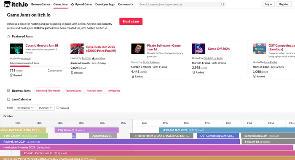Viewport: 295px width, 160px height.
Task: Click Ranked ribbon icon under Cosmic Horrors
Action: [11, 75]
